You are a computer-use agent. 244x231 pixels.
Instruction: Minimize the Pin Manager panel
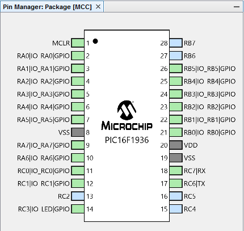pyautogui.click(x=237, y=7)
